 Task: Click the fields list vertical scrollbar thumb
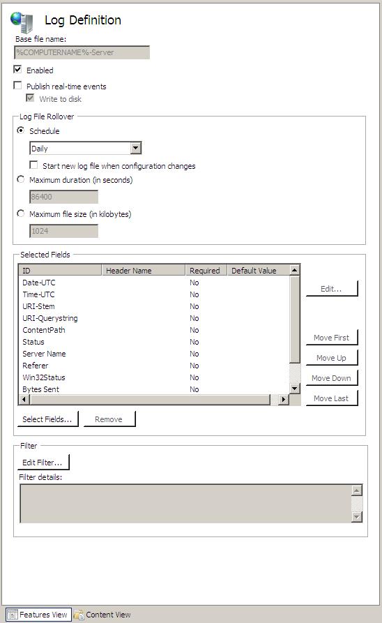tap(295, 319)
